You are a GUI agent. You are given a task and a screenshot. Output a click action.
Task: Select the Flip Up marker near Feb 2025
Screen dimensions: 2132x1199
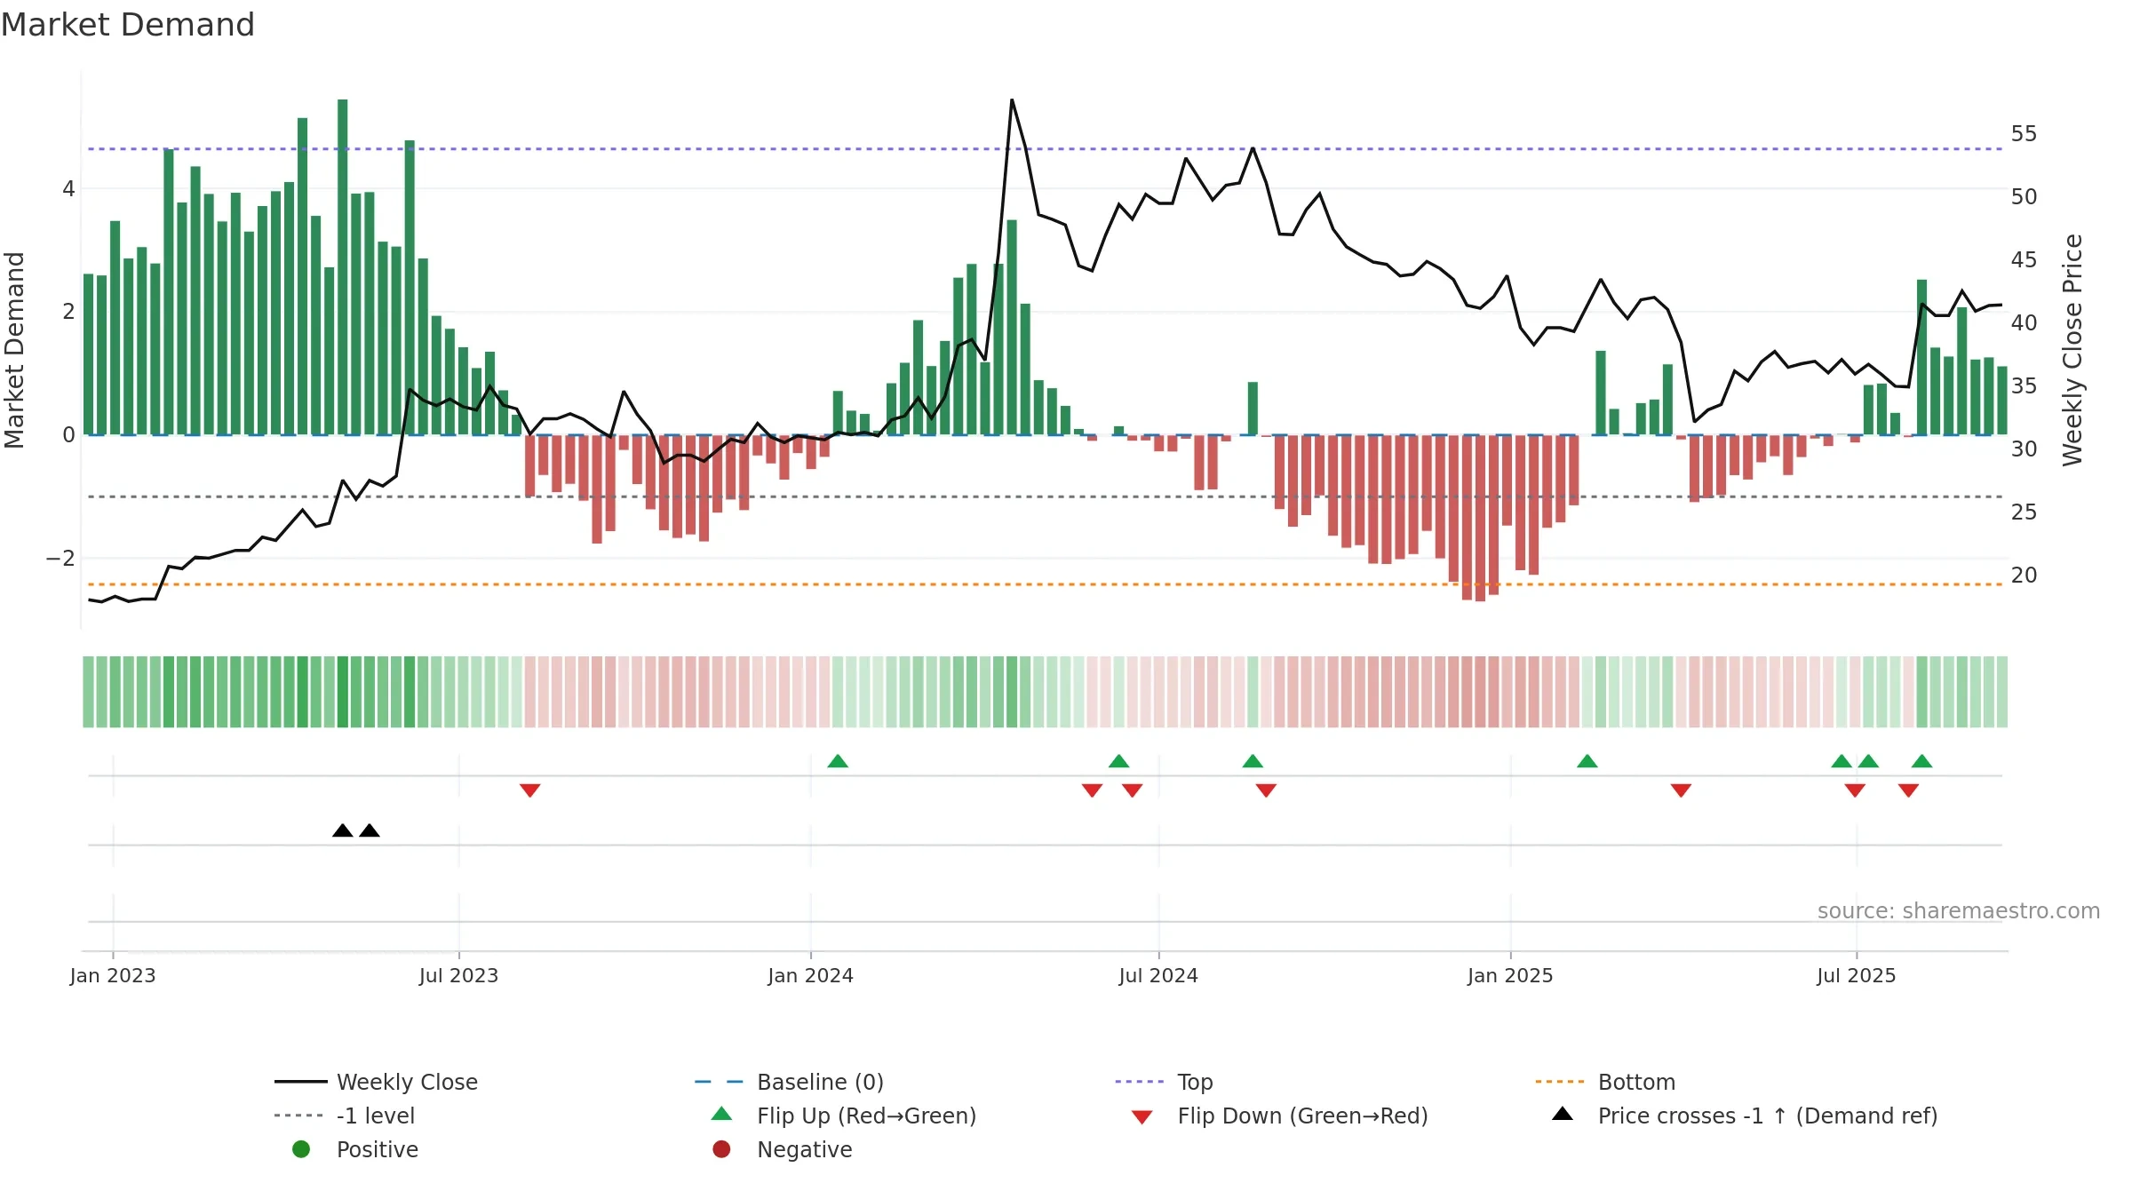point(1587,761)
